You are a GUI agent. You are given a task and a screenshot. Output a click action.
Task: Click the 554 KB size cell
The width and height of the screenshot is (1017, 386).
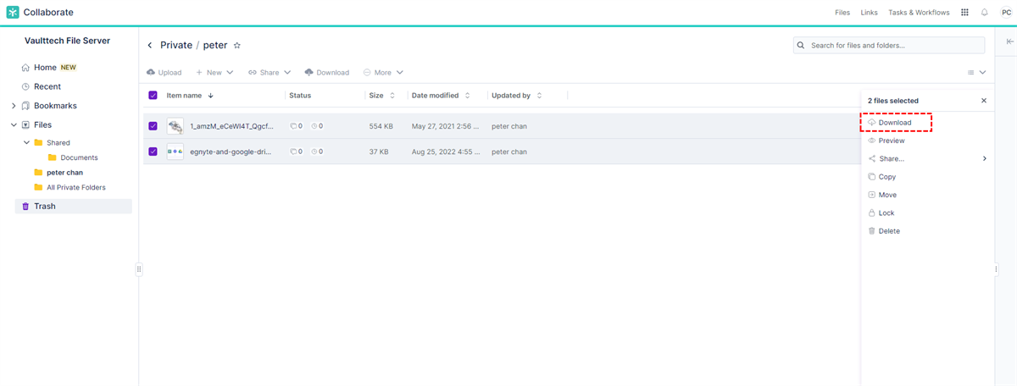tap(381, 126)
